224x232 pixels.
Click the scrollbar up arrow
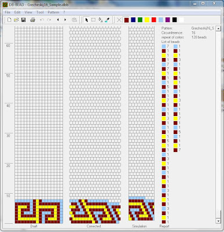click(x=218, y=28)
